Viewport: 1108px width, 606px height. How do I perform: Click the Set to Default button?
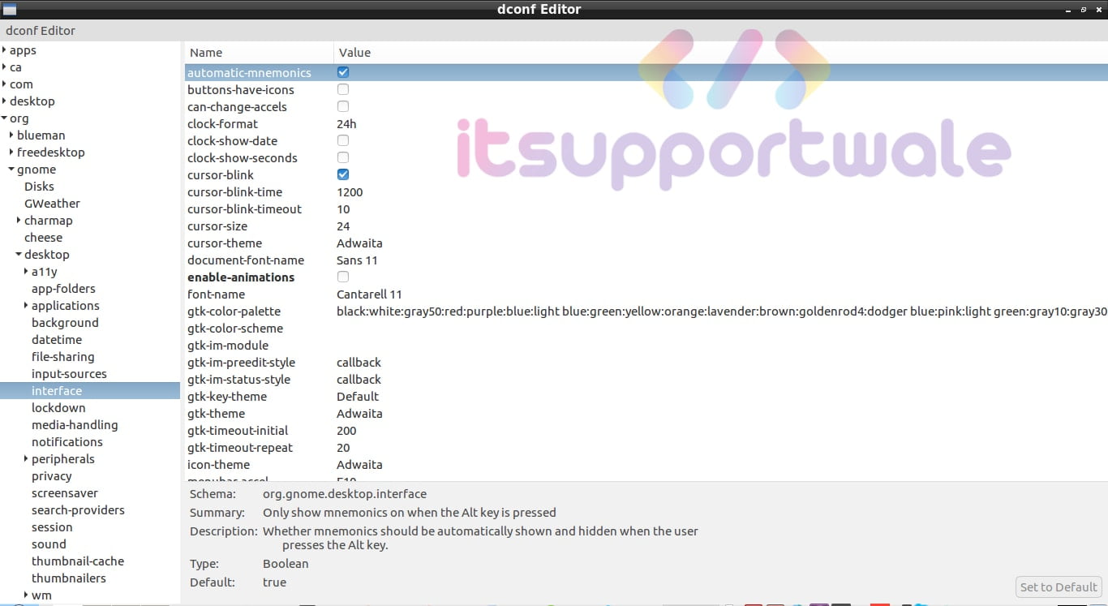pyautogui.click(x=1058, y=587)
